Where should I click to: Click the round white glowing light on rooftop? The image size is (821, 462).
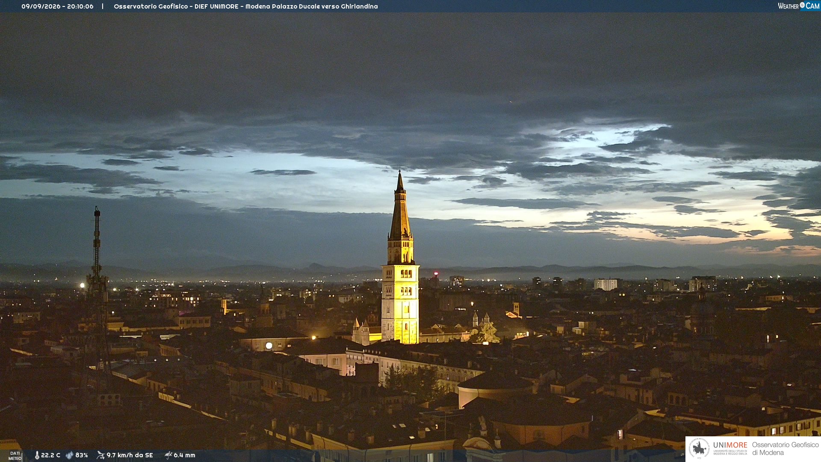point(269,345)
